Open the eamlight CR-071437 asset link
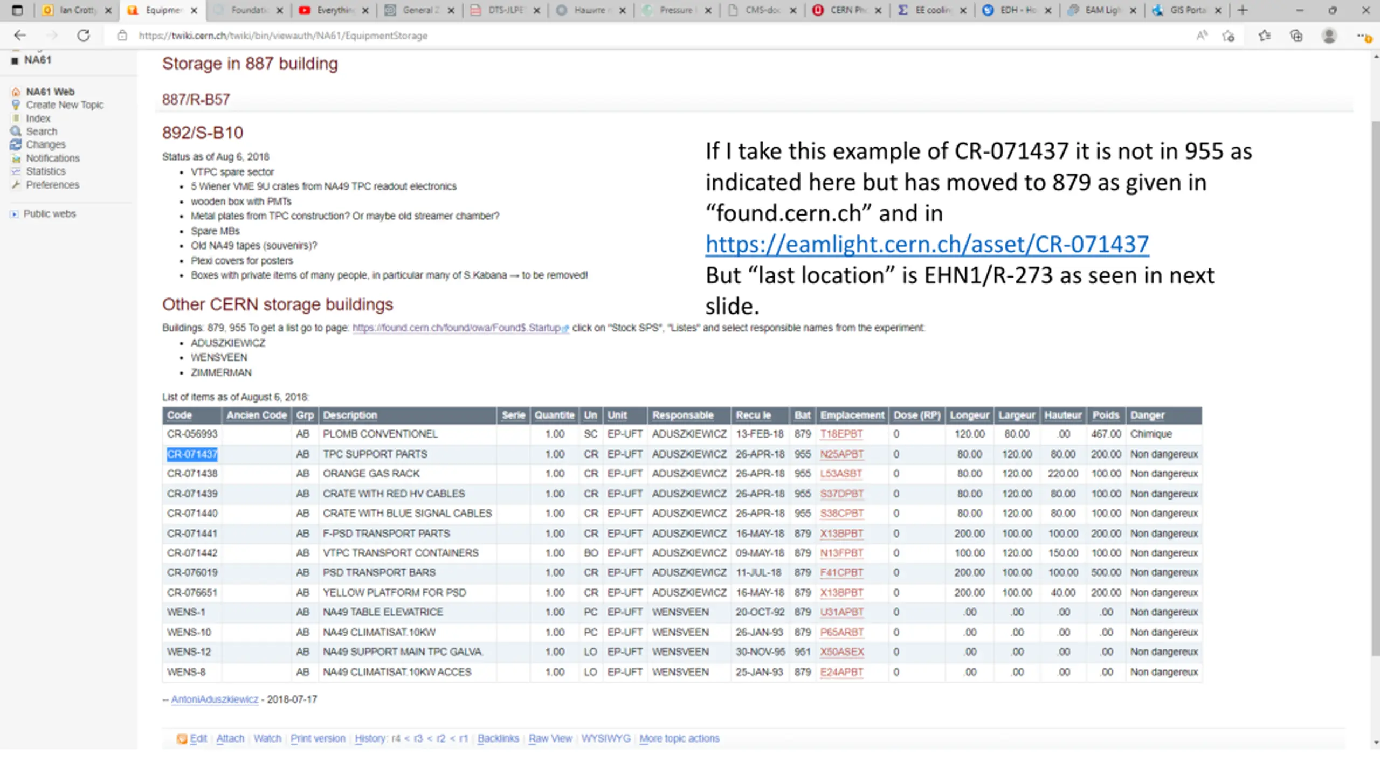Viewport: 1380px width, 776px height. (927, 244)
